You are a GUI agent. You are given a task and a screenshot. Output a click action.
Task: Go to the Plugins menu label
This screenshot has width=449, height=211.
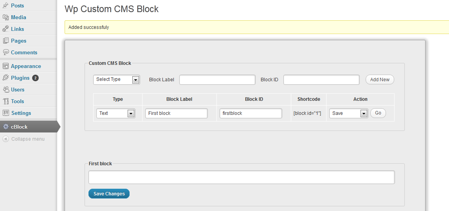click(x=20, y=78)
